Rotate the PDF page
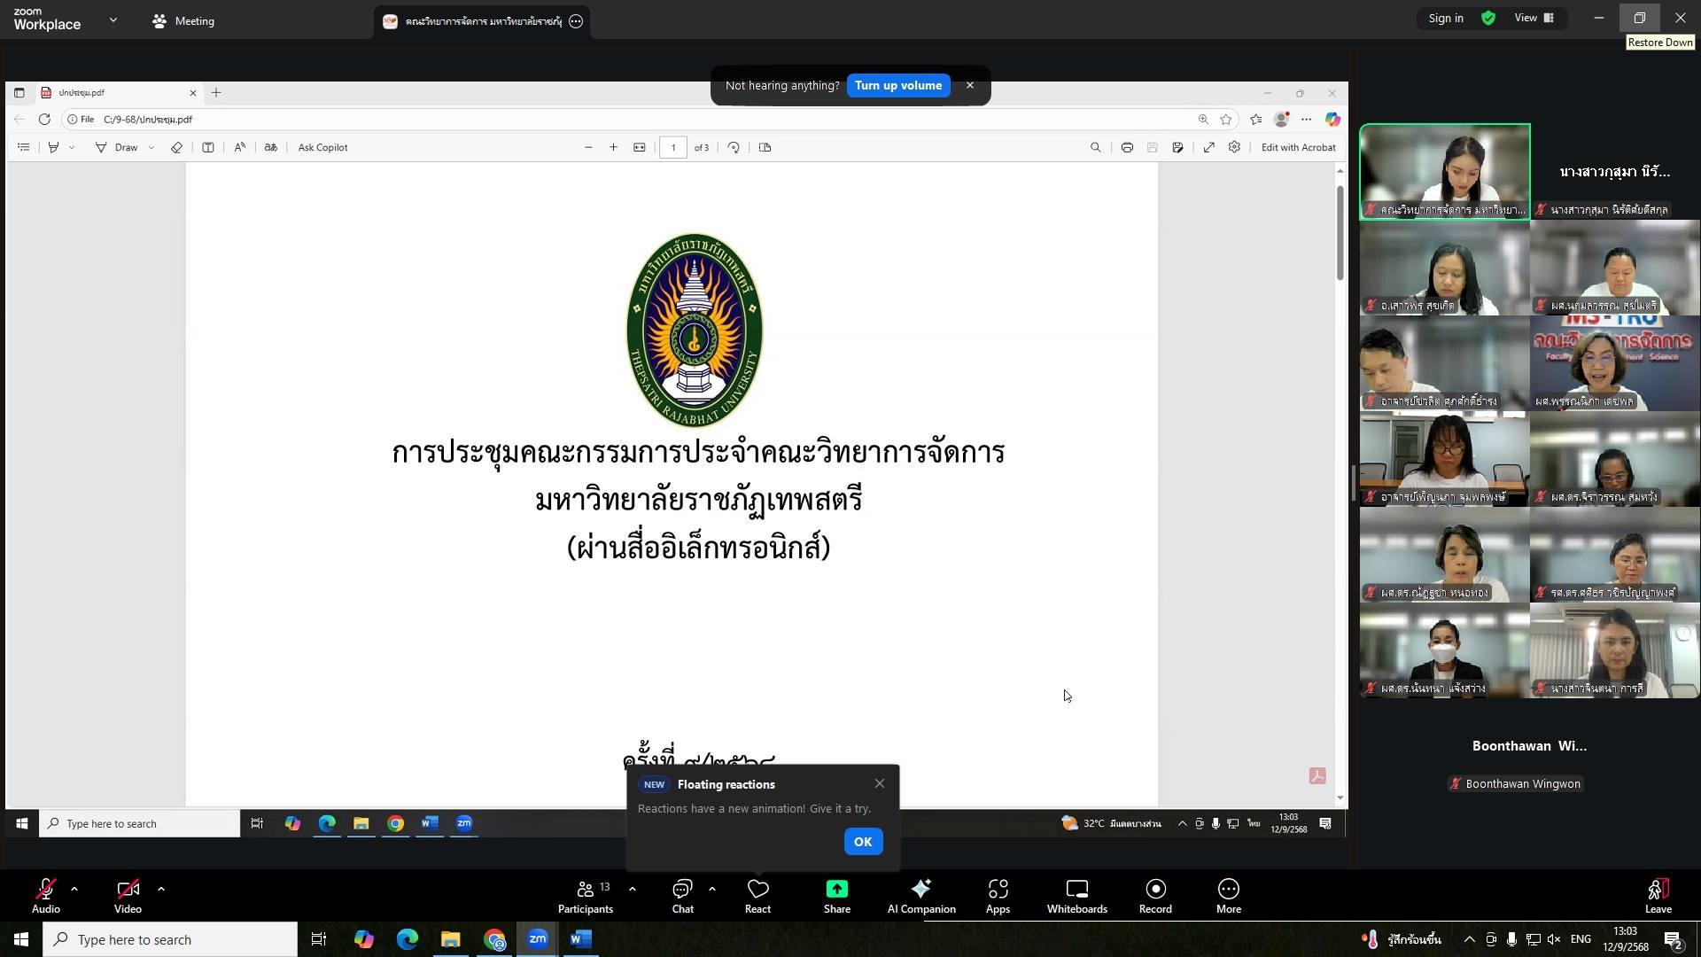The width and height of the screenshot is (1701, 957). click(734, 148)
